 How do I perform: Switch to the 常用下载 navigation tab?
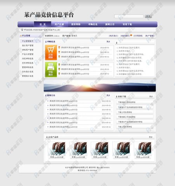pyautogui.click(x=127, y=24)
